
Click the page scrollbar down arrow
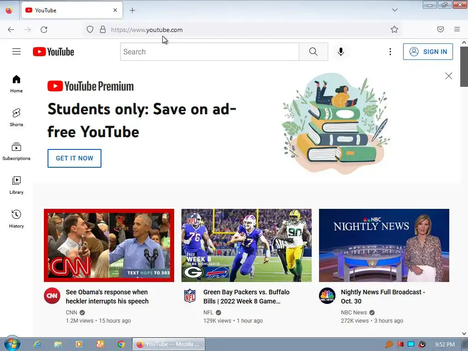point(464,333)
